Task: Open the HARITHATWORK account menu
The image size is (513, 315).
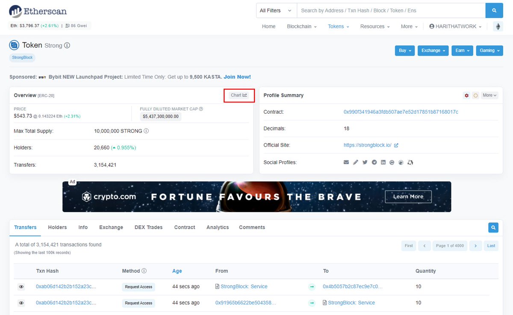Action: click(x=456, y=26)
